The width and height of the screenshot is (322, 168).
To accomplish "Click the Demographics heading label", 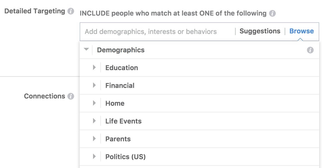I will [x=121, y=50].
